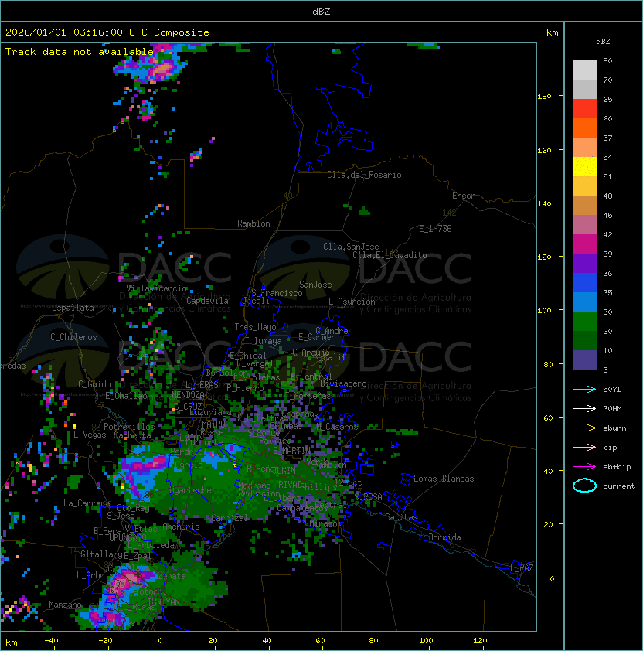Click the La_Carrera label
Screen dimensions: 643x651
point(87,503)
